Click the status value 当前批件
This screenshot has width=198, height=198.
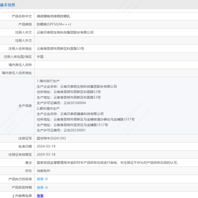click(x=43, y=171)
